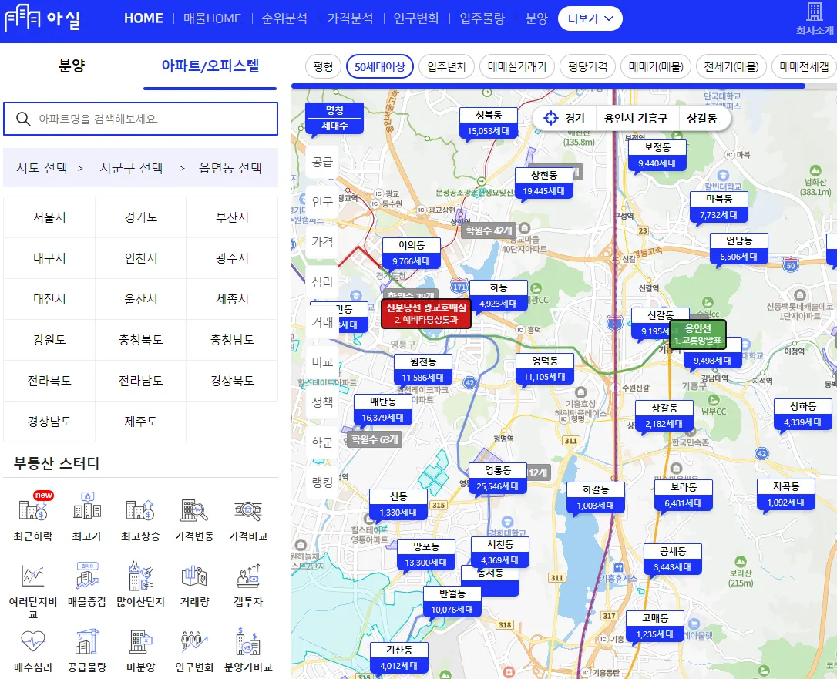This screenshot has height=679, width=837.
Task: Open the 공급물량 crane icon
Action: tap(87, 641)
